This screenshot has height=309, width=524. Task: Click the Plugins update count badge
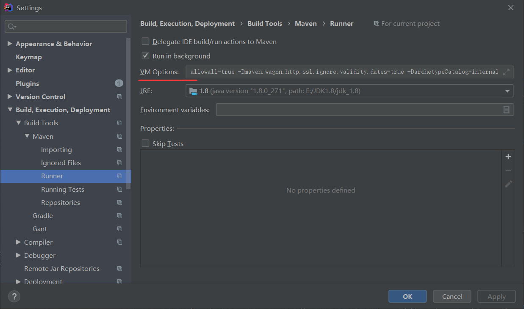(119, 83)
